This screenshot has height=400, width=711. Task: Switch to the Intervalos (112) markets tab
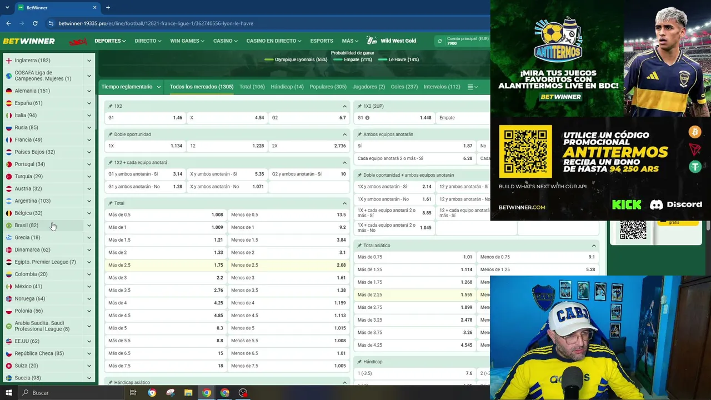[442, 87]
